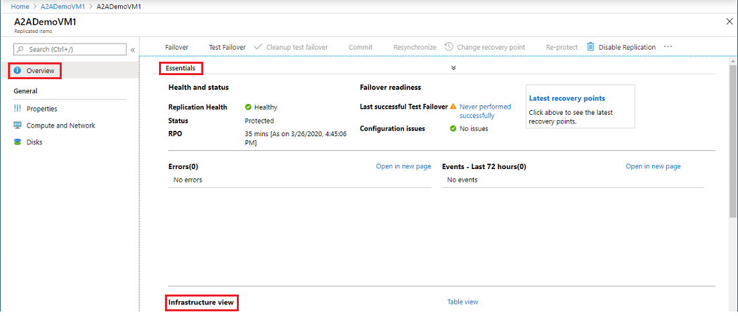Viewport: 738px width, 316px height.
Task: Open Errors in new page
Action: point(403,166)
